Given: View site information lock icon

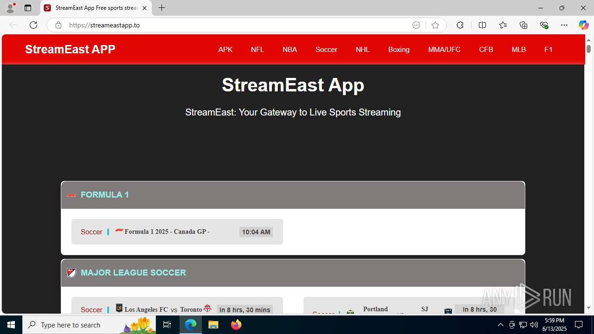Looking at the screenshot, I should (58, 25).
